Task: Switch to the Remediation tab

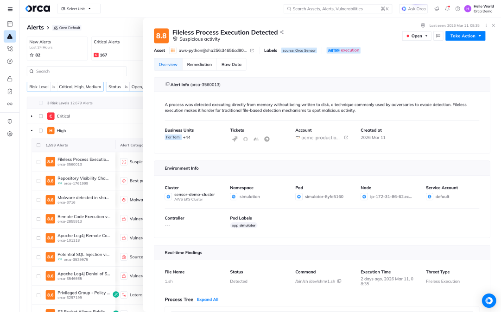Action: pos(199,65)
